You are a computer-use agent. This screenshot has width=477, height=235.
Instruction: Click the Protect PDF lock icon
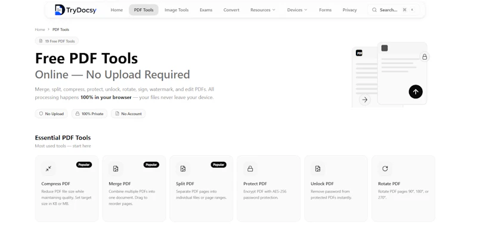[250, 169]
